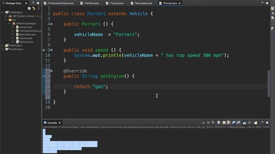Expand the TestProject node
Viewport: 275px width, 154px height.
(x=2, y=46)
